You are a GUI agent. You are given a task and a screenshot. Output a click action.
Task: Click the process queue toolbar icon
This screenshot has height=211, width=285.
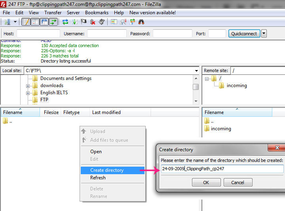pyautogui.click(x=74, y=22)
